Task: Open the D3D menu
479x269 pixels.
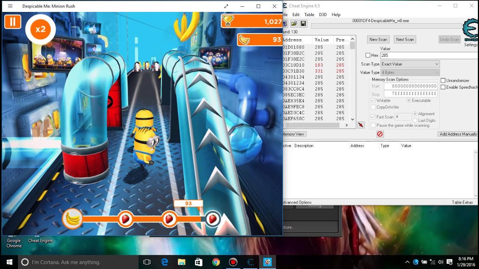Action: (323, 15)
